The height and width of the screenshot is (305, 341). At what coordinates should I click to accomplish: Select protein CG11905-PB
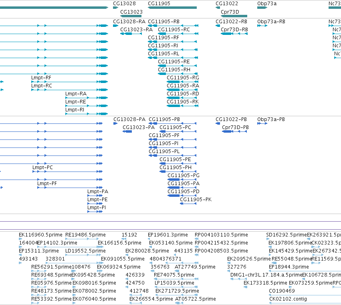164,119
